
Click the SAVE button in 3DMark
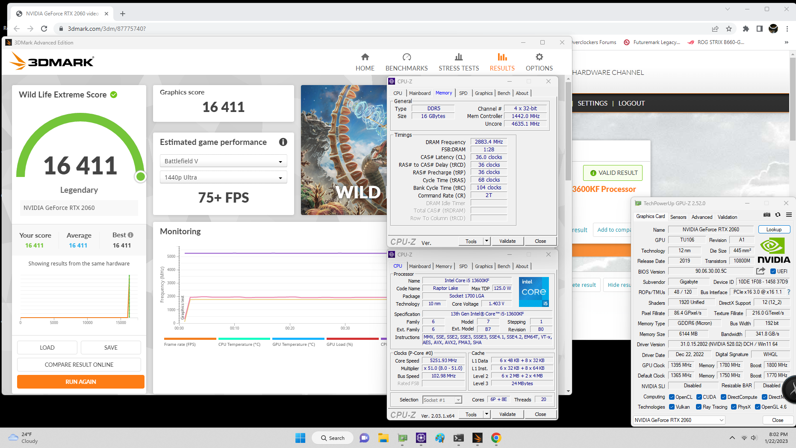point(111,348)
